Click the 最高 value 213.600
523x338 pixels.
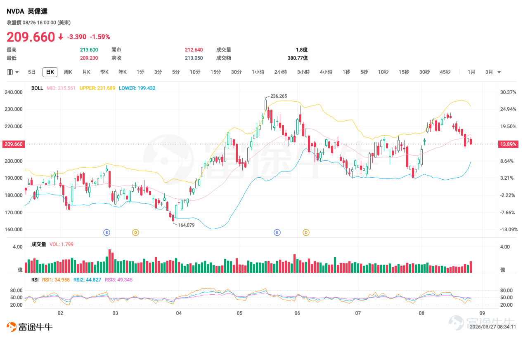[x=89, y=50]
